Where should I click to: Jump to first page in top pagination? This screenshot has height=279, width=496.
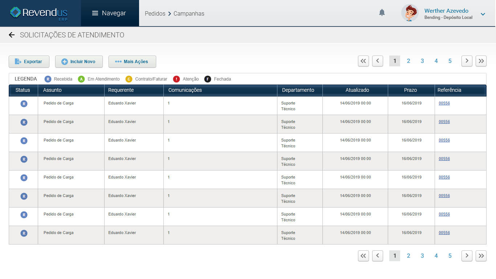click(x=363, y=61)
